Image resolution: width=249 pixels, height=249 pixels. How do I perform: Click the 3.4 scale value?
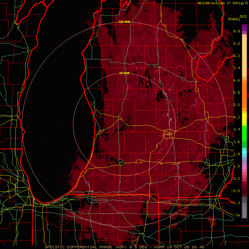pyautogui.click(x=237, y=129)
